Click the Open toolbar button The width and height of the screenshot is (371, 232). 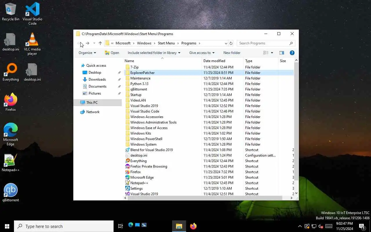tap(112, 53)
